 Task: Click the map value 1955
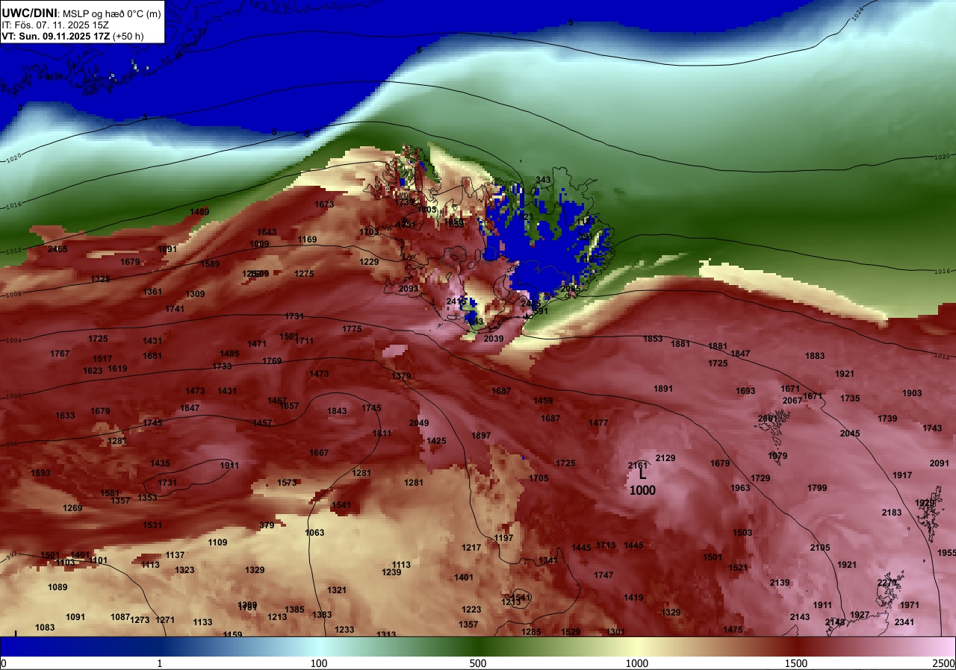(x=946, y=553)
